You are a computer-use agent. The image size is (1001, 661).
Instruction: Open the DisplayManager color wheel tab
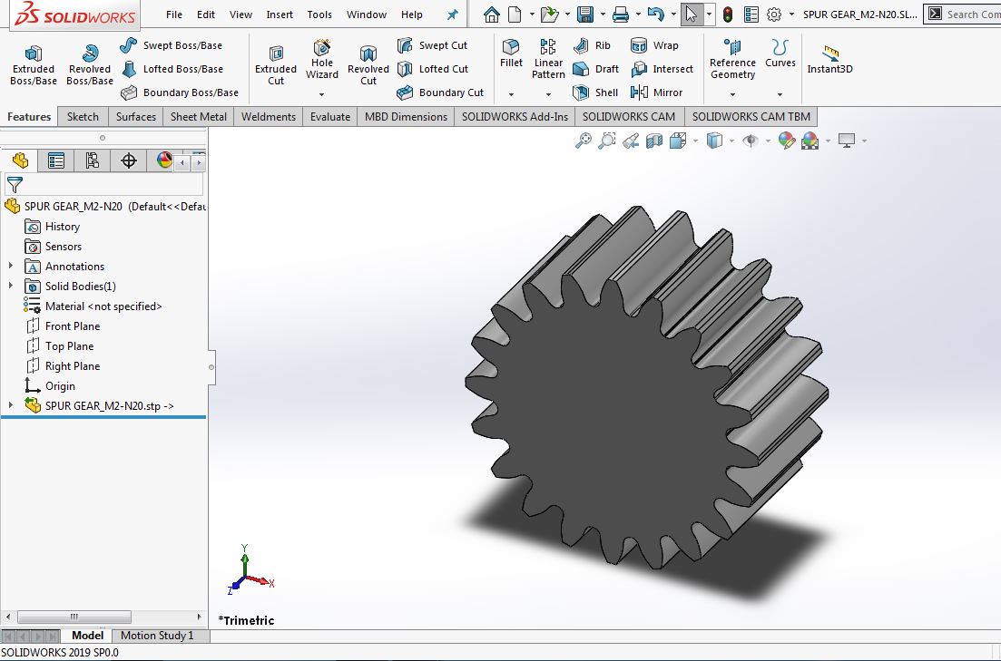164,160
